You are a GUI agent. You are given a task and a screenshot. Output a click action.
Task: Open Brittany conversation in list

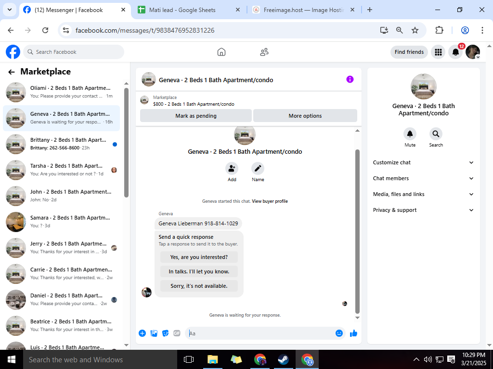coord(61,144)
